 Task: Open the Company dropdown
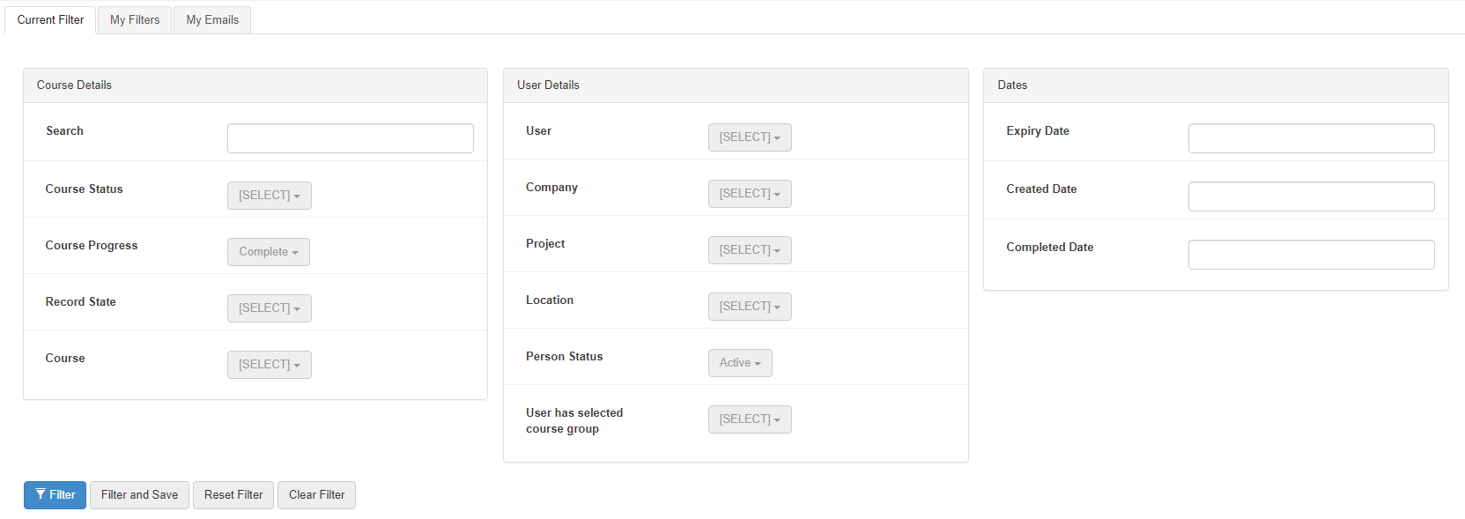(x=749, y=194)
